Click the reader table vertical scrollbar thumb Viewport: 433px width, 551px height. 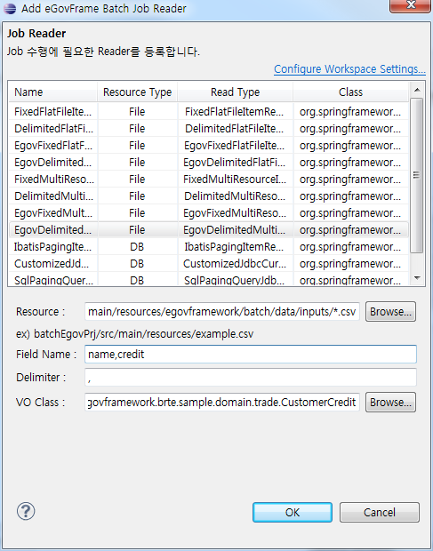pyautogui.click(x=417, y=175)
